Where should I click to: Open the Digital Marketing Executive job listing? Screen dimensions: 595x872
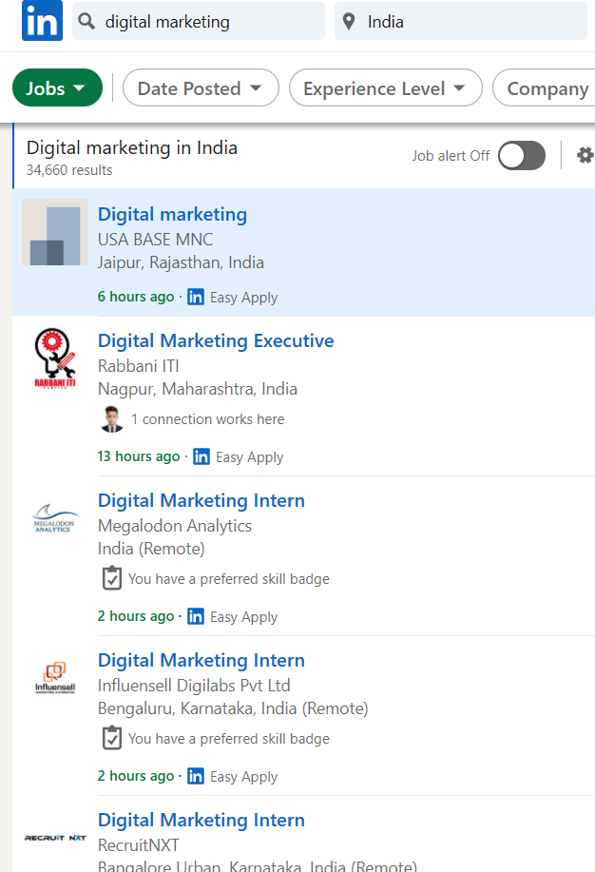(216, 340)
